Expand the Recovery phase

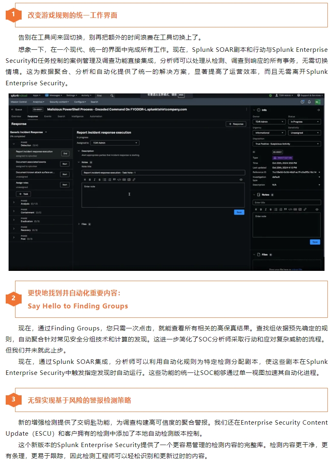(14, 228)
